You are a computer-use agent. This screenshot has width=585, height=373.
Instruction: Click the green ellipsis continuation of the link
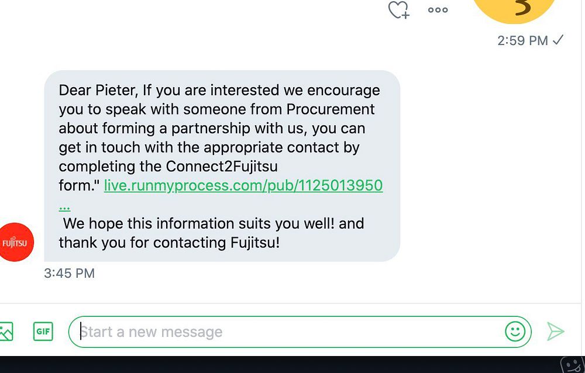tap(64, 206)
